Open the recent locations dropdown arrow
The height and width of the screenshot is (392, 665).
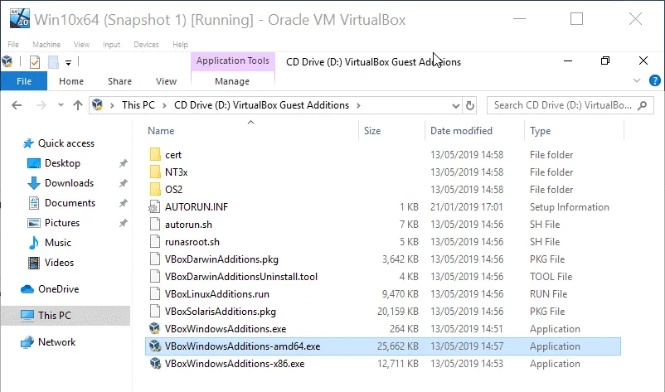(59, 105)
